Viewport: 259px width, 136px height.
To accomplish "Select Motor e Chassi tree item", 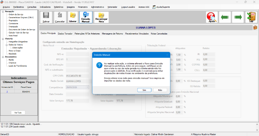I will pos(15,51).
